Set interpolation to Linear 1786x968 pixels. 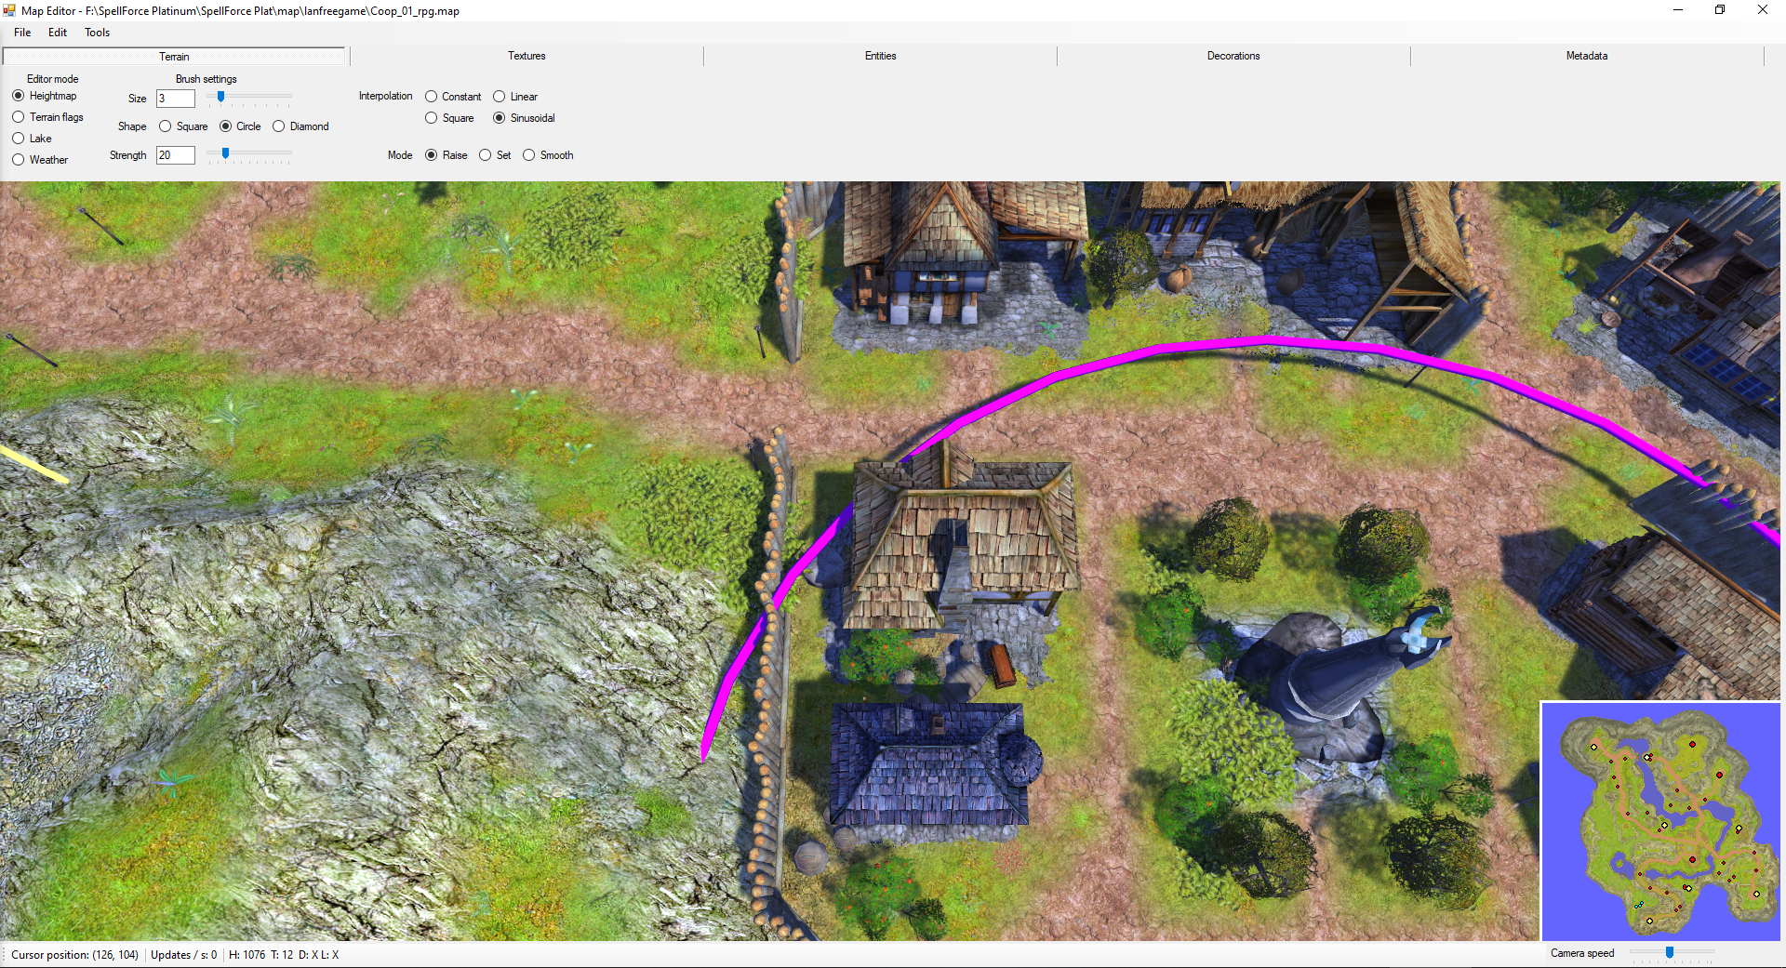coord(516,97)
